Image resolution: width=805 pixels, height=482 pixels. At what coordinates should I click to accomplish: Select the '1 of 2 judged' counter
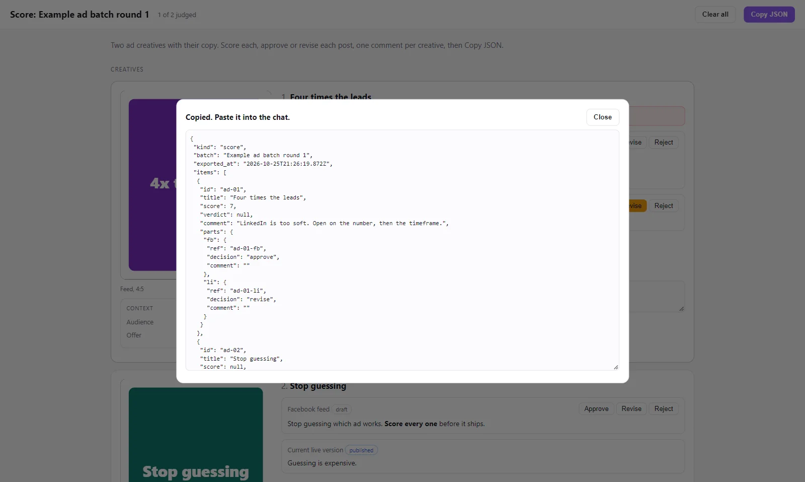pyautogui.click(x=177, y=15)
